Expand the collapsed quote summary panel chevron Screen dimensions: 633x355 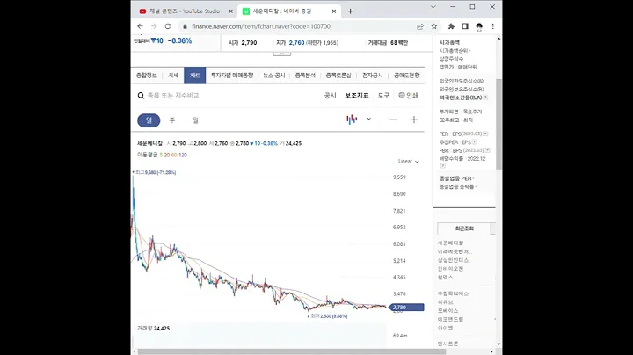[282, 54]
